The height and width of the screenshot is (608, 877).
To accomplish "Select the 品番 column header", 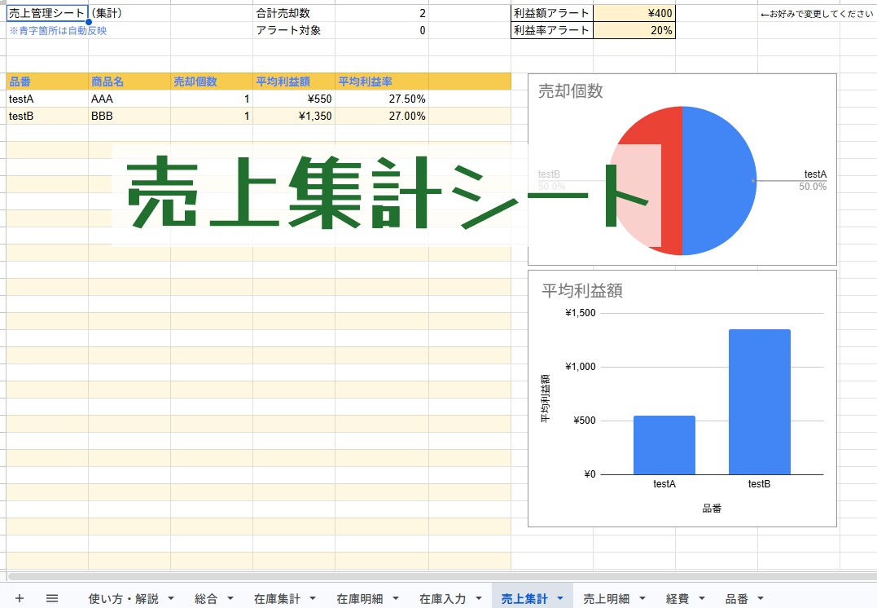I will (x=47, y=82).
